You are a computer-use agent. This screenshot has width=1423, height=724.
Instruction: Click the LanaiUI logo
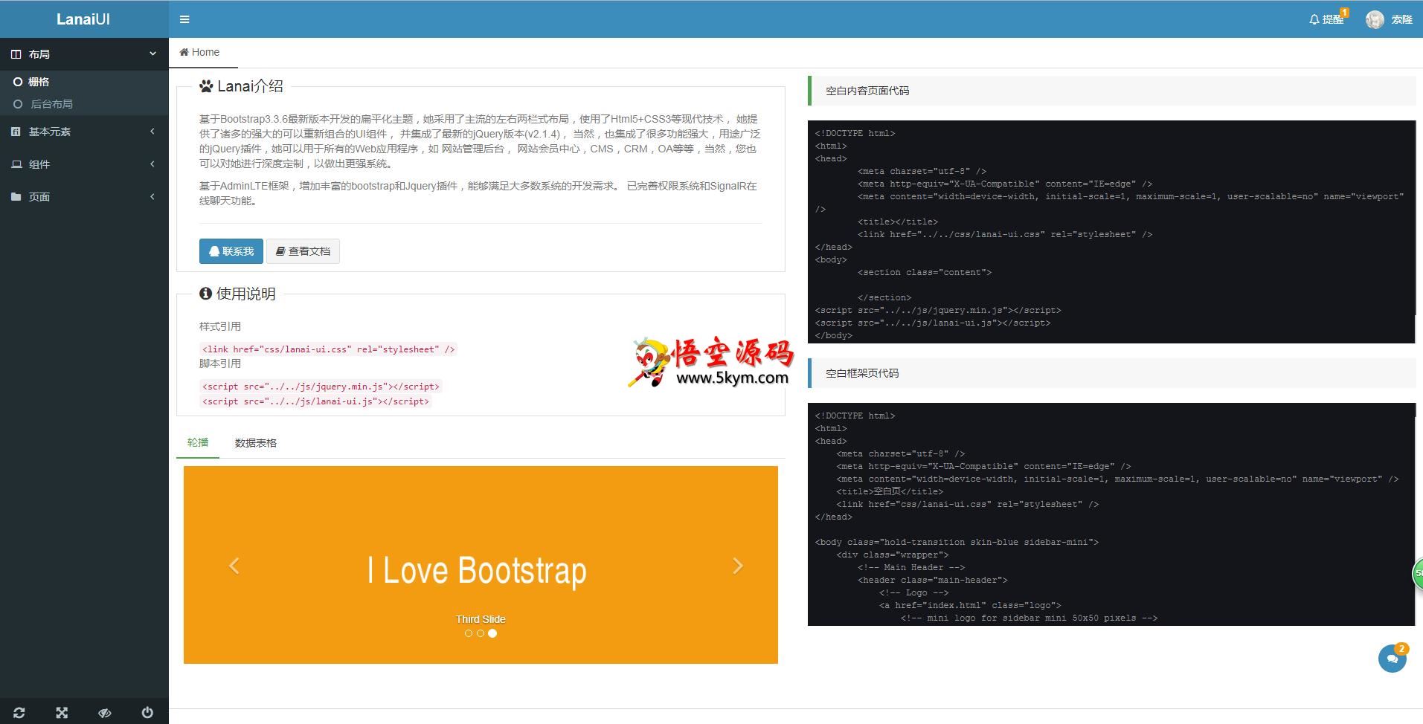(83, 19)
